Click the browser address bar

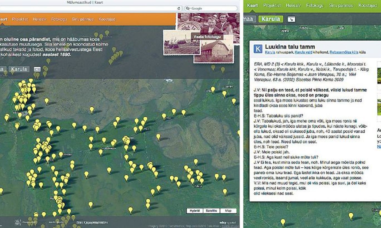[91, 9]
